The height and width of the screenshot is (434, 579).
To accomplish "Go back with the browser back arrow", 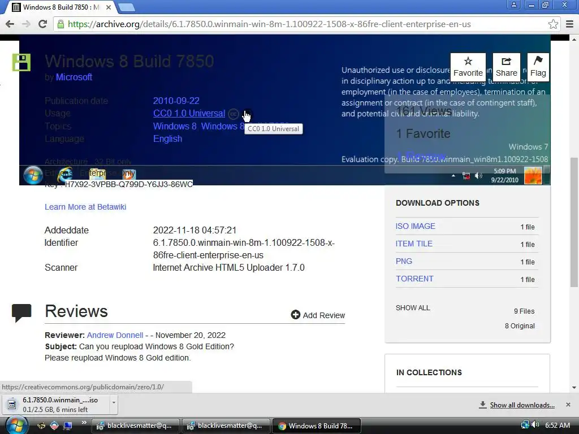I will point(10,24).
